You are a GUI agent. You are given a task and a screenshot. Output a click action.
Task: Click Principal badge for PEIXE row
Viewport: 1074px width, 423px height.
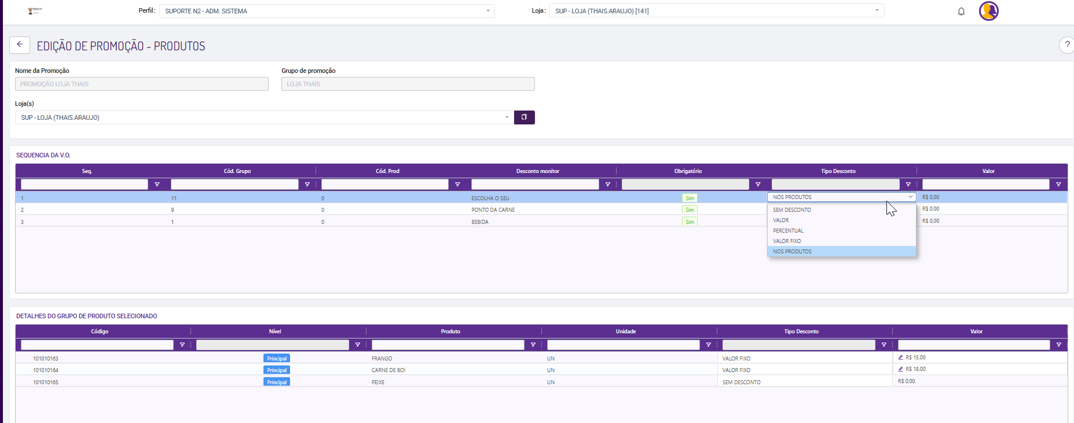point(277,382)
